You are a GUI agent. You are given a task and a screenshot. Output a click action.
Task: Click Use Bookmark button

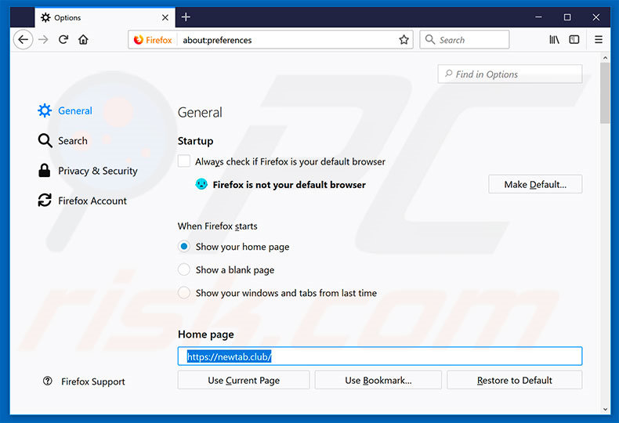tap(378, 380)
